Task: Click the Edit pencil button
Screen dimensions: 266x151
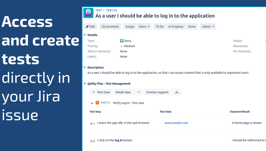Action: pos(90,26)
